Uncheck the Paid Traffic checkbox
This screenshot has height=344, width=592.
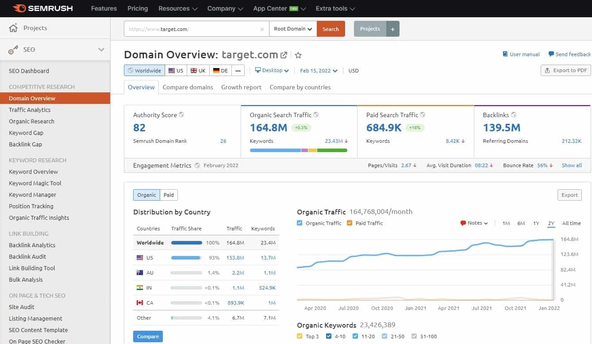point(349,223)
